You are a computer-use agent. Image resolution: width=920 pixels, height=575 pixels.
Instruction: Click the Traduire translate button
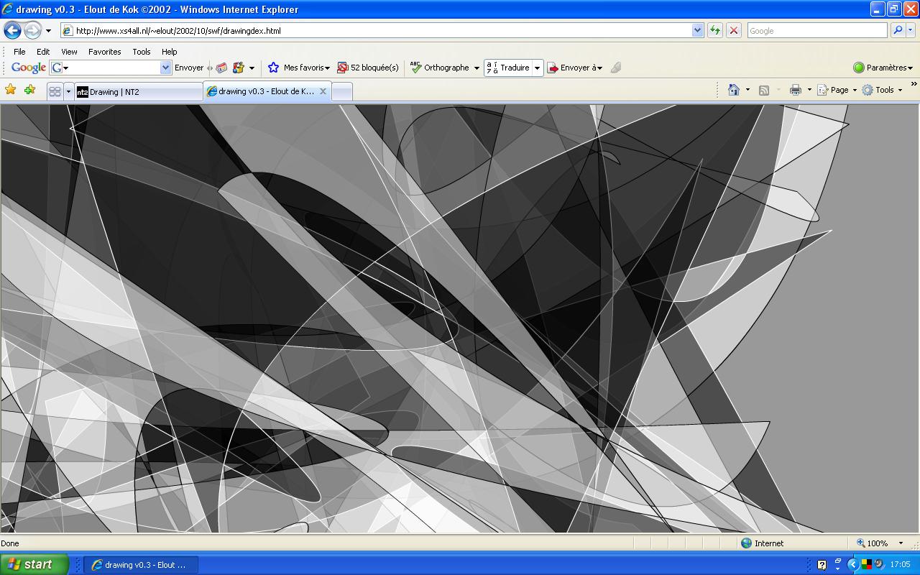click(507, 68)
